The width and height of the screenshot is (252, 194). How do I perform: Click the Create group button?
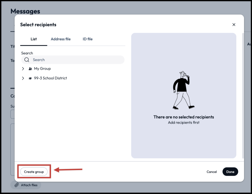(34, 172)
